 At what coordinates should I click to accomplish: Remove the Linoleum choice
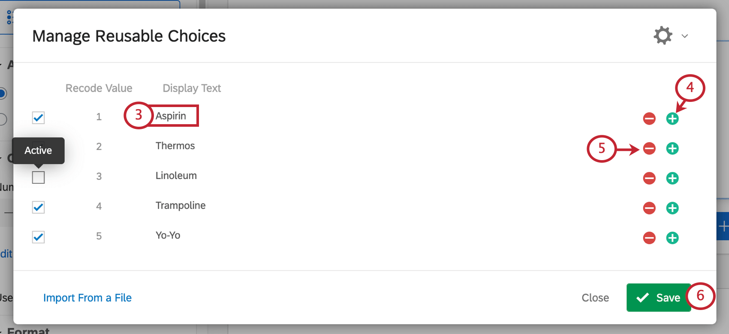pyautogui.click(x=649, y=179)
